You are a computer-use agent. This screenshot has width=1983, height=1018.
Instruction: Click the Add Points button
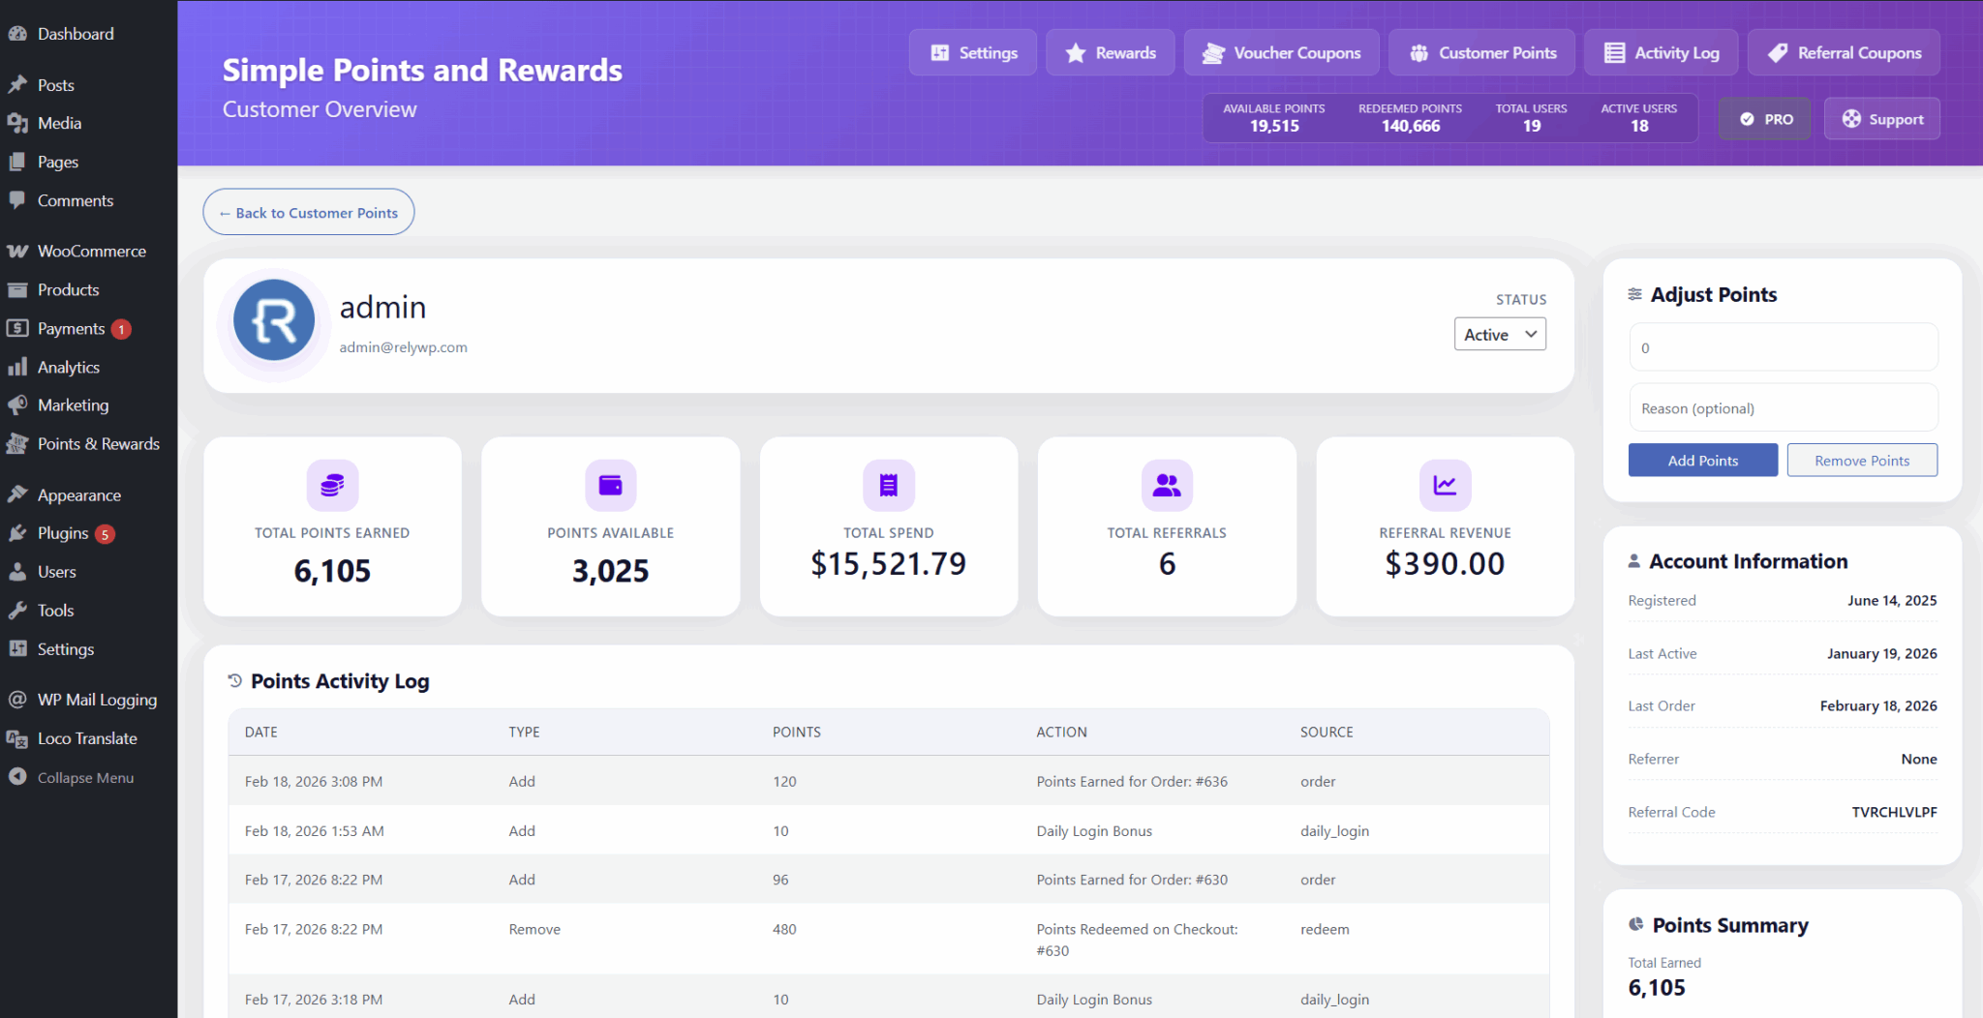1702,460
